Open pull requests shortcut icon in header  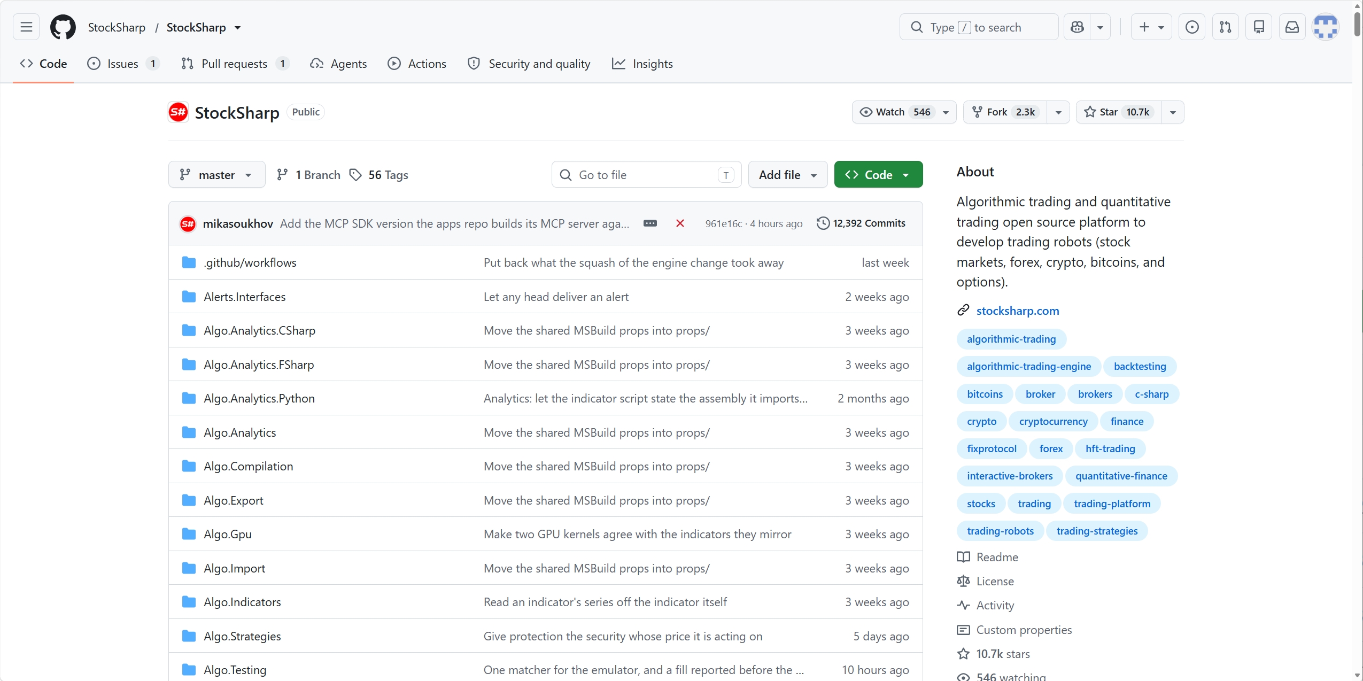tap(1225, 27)
